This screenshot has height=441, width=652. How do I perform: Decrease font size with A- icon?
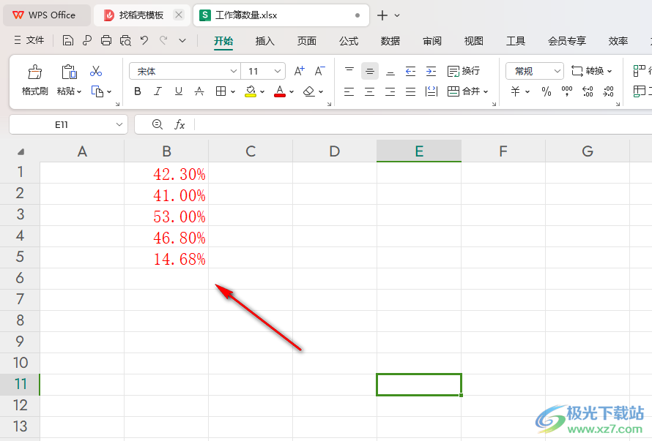[319, 71]
